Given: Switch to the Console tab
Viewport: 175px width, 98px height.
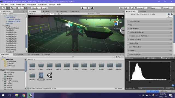Looking at the screenshot, I should point(19,54).
